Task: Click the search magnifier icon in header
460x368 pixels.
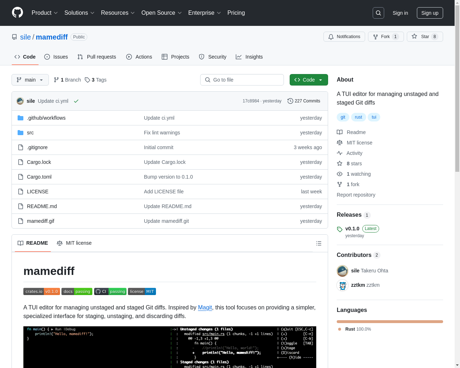Action: [x=378, y=13]
